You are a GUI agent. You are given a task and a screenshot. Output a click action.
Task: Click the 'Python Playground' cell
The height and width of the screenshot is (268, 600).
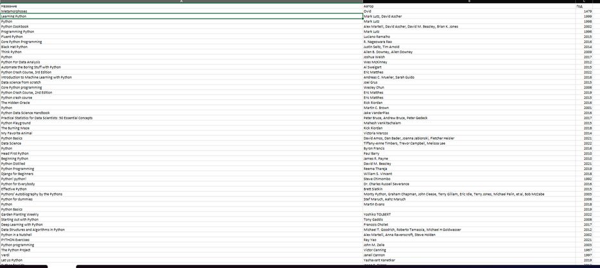click(182, 123)
